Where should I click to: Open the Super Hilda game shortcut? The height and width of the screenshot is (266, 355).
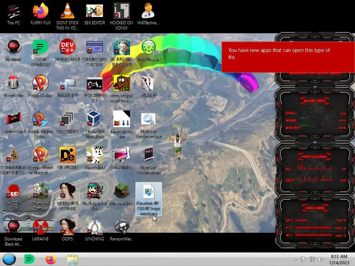94,158
